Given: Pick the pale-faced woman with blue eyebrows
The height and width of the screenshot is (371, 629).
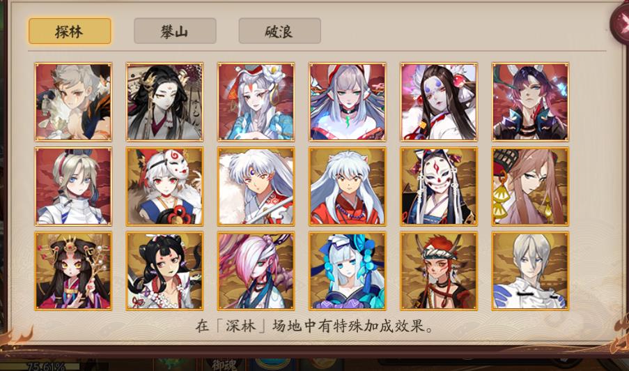Looking at the screenshot, I should click(439, 102).
